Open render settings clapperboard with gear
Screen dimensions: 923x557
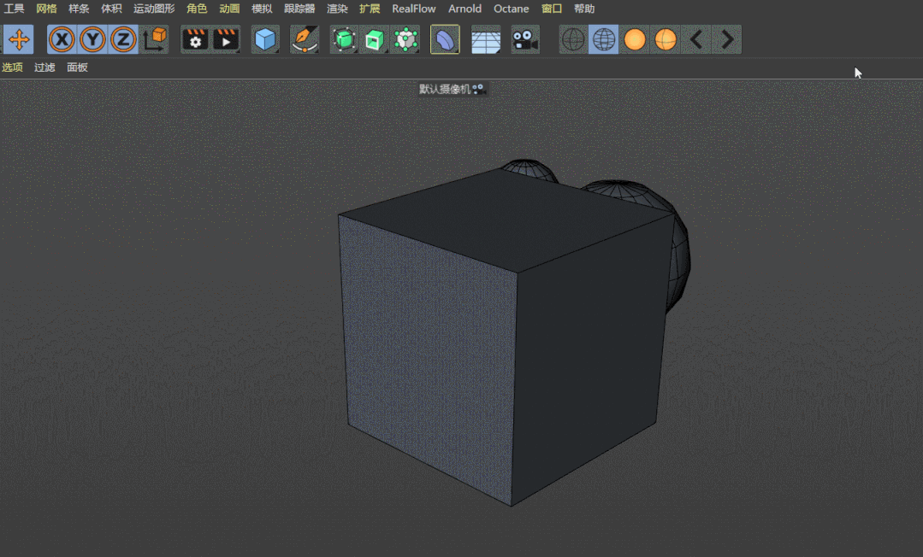coord(196,39)
